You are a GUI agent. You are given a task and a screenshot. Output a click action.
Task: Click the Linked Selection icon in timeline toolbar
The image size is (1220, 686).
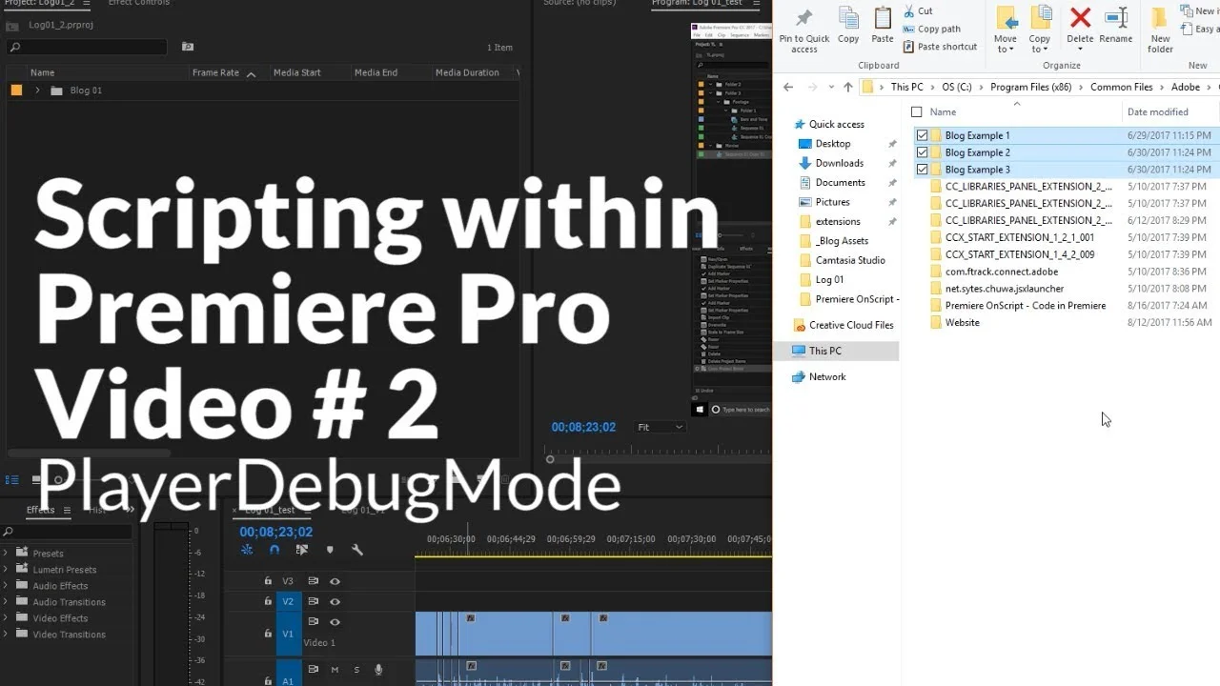pos(301,550)
